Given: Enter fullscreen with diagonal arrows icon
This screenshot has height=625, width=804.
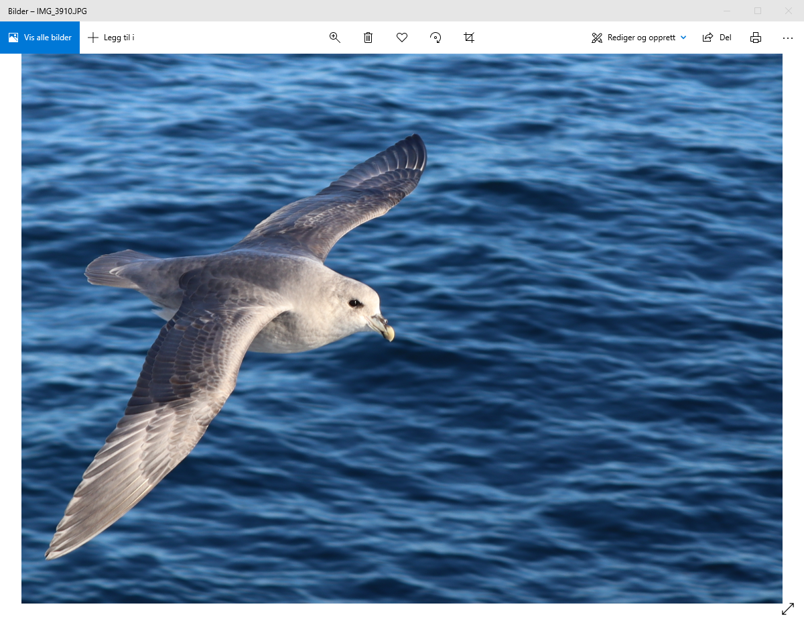Looking at the screenshot, I should point(788,609).
